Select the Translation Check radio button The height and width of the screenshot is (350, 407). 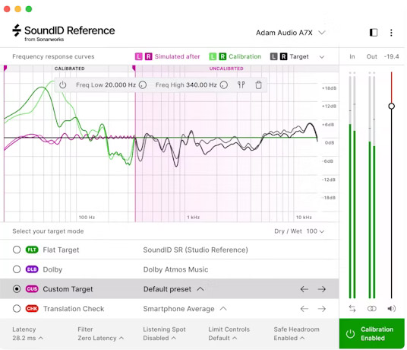click(17, 309)
